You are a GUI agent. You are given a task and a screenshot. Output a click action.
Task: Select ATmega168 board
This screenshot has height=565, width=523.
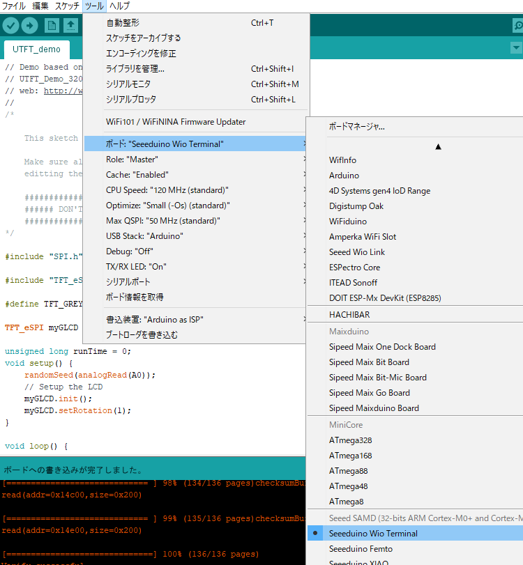[x=415, y=456]
